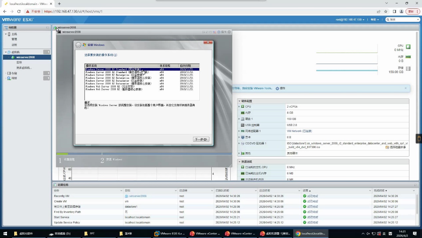422x238 pixels.
Task: Click the 其他 hardware icon
Action: point(243,153)
